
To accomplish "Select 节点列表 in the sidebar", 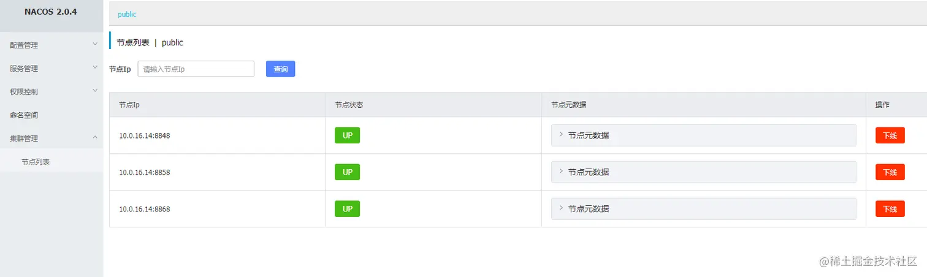I will (36, 162).
